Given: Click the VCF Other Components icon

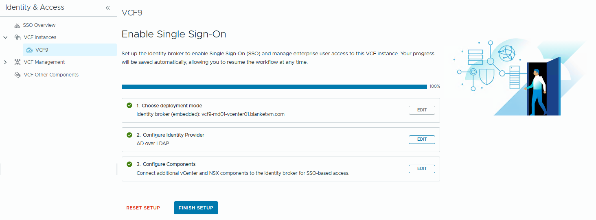Looking at the screenshot, I should 18,75.
